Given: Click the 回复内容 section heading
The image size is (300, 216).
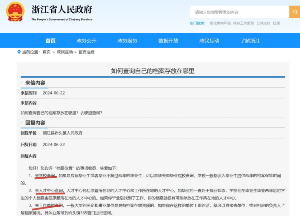Looking at the screenshot, I should pos(35,122).
